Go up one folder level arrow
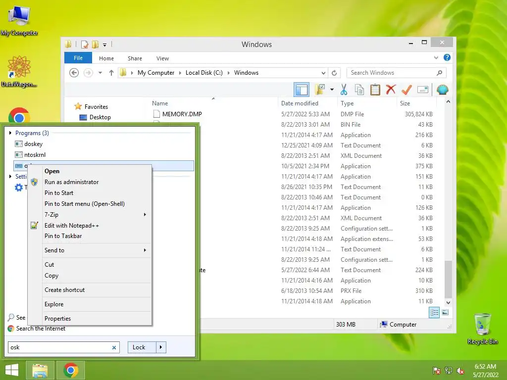The width and height of the screenshot is (507, 380). 111,73
